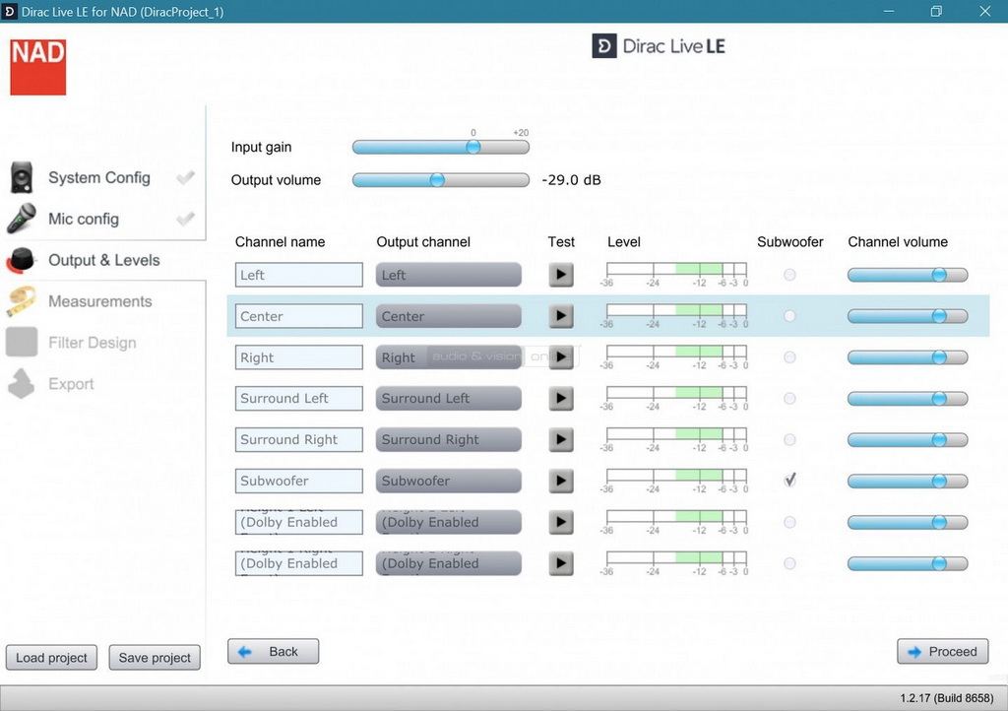
Task: Expand the Surround Right output channel dropdown
Action: pyautogui.click(x=449, y=440)
